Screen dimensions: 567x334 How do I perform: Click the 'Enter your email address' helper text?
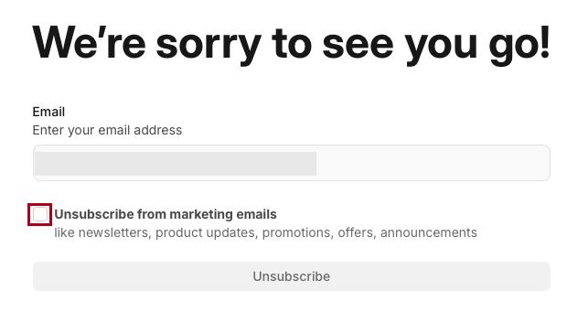pyautogui.click(x=107, y=130)
